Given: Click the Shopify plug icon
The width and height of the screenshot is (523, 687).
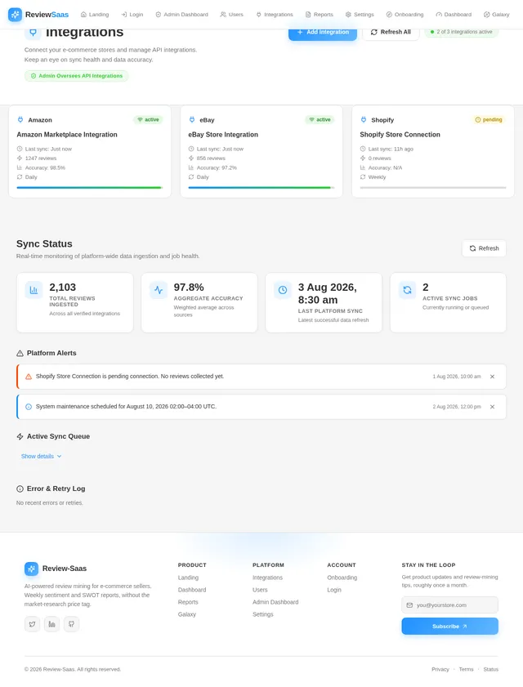Looking at the screenshot, I should point(364,119).
